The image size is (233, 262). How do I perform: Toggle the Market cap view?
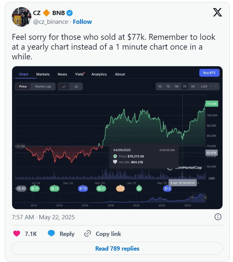click(x=43, y=86)
